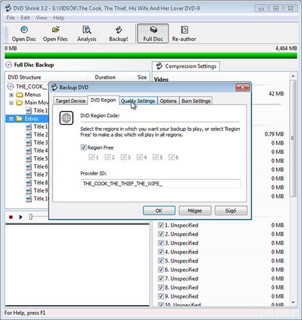Image resolution: width=302 pixels, height=320 pixels.
Task: Click the Backup DVD dialog title icon
Action: 54,87
